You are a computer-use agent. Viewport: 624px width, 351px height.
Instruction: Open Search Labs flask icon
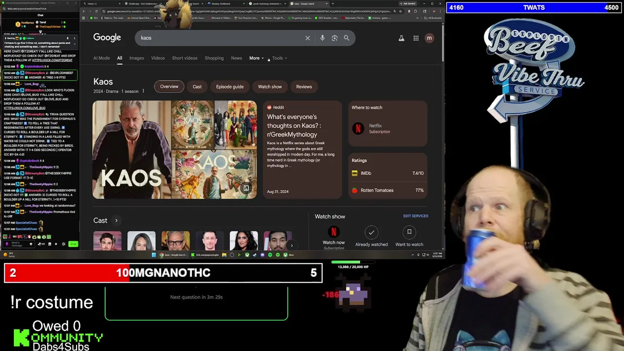pyautogui.click(x=401, y=38)
